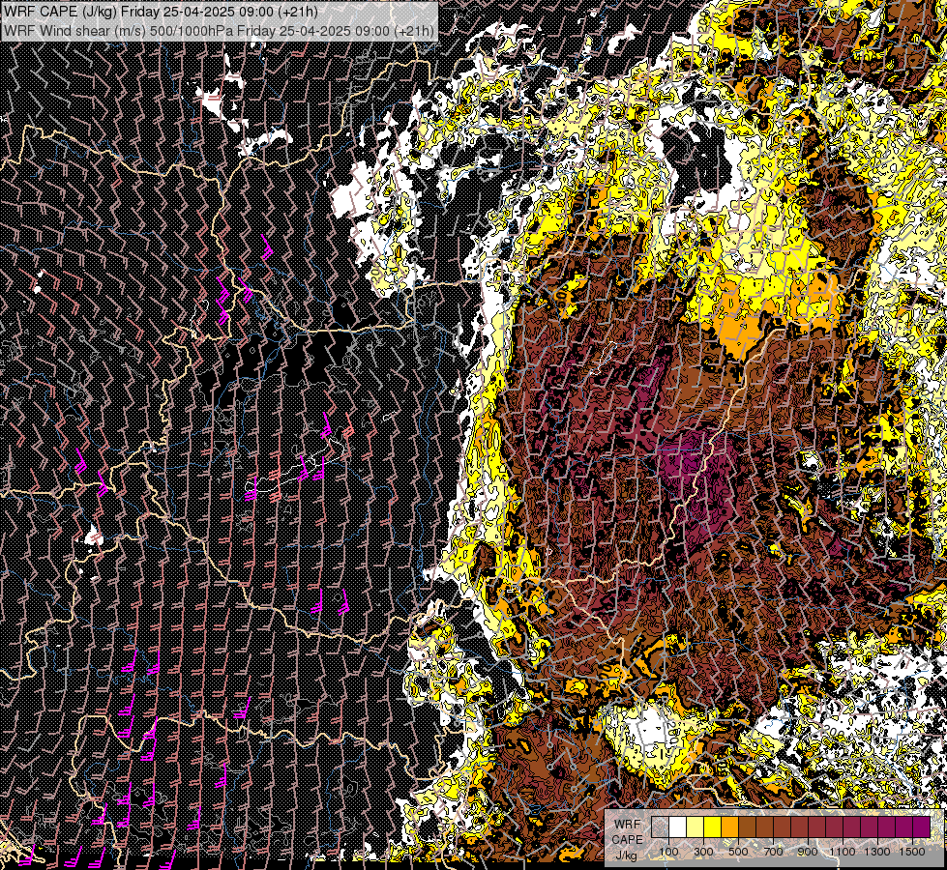Click the legend value 500

738,852
